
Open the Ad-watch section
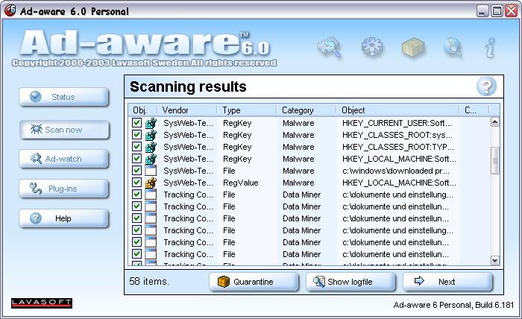64,159
